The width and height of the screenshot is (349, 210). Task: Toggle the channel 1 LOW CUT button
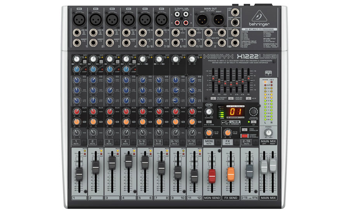[85, 62]
